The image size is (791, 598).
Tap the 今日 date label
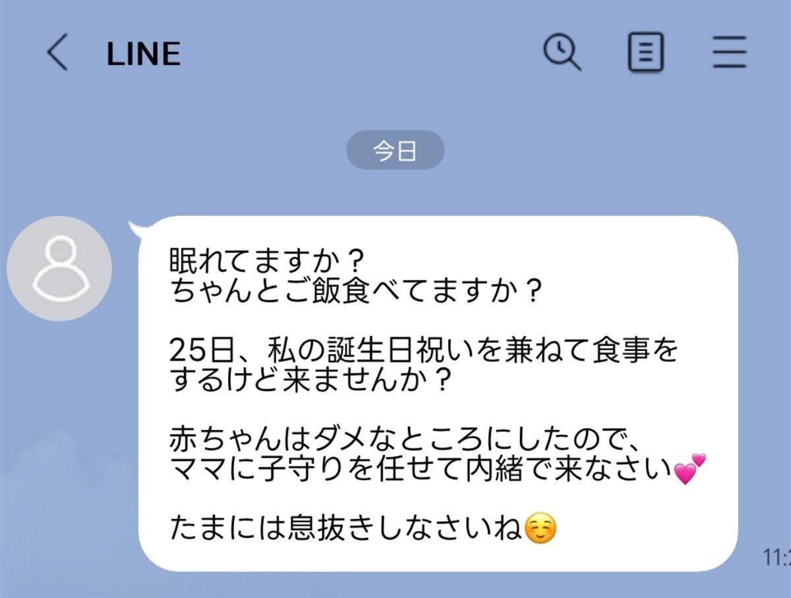click(x=395, y=151)
